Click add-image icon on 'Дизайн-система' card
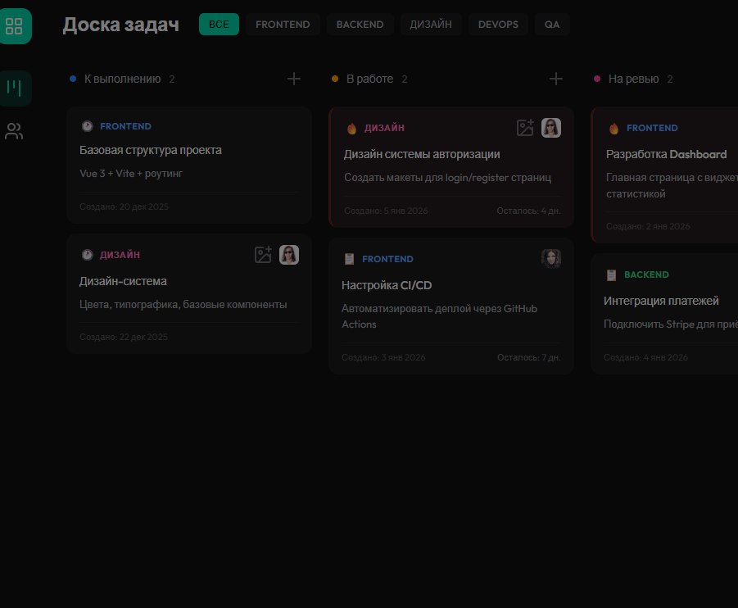Viewport: 738px width, 608px height. 263,255
